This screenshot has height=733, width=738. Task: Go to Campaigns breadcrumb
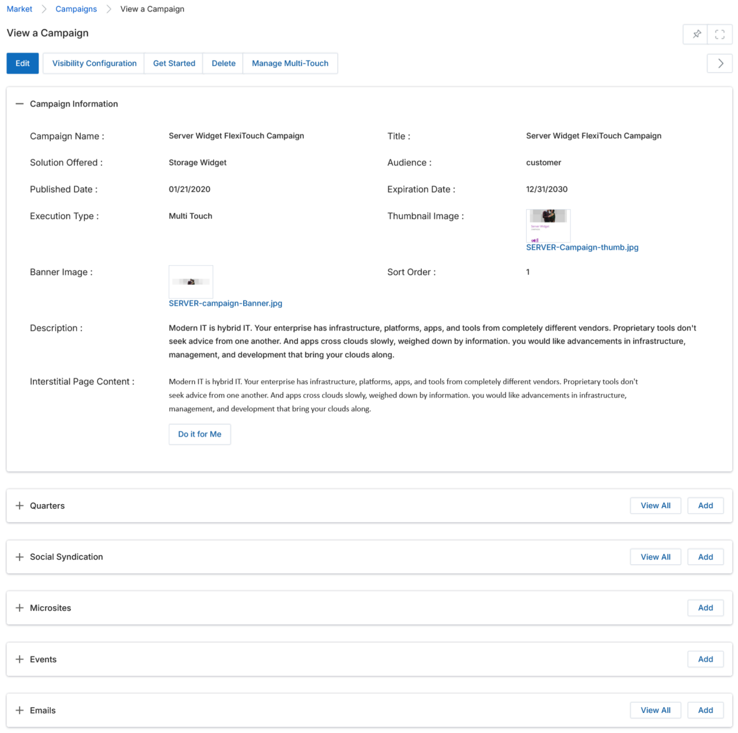pos(76,9)
